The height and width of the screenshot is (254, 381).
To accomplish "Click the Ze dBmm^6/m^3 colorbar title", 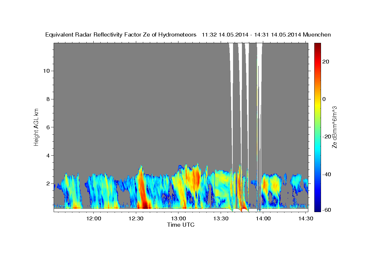I will tap(334, 127).
